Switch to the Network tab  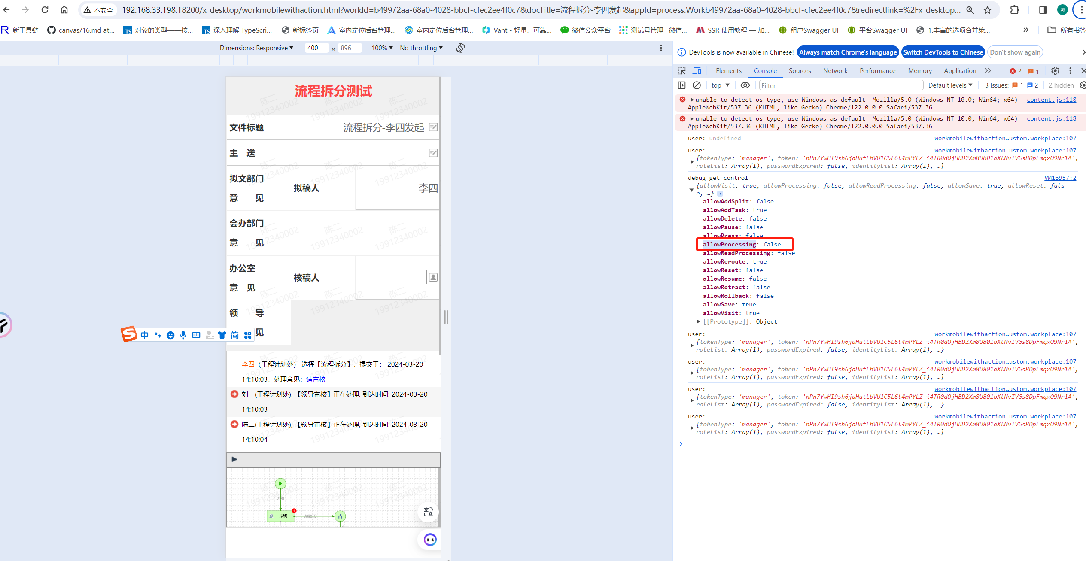[835, 71]
